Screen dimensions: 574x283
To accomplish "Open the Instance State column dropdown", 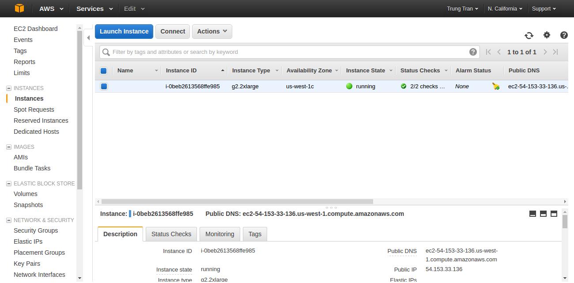I will tap(391, 71).
